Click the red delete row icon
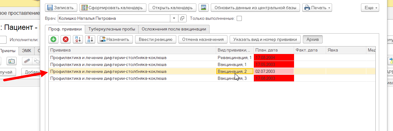The height and width of the screenshot is (131, 393). [66, 39]
